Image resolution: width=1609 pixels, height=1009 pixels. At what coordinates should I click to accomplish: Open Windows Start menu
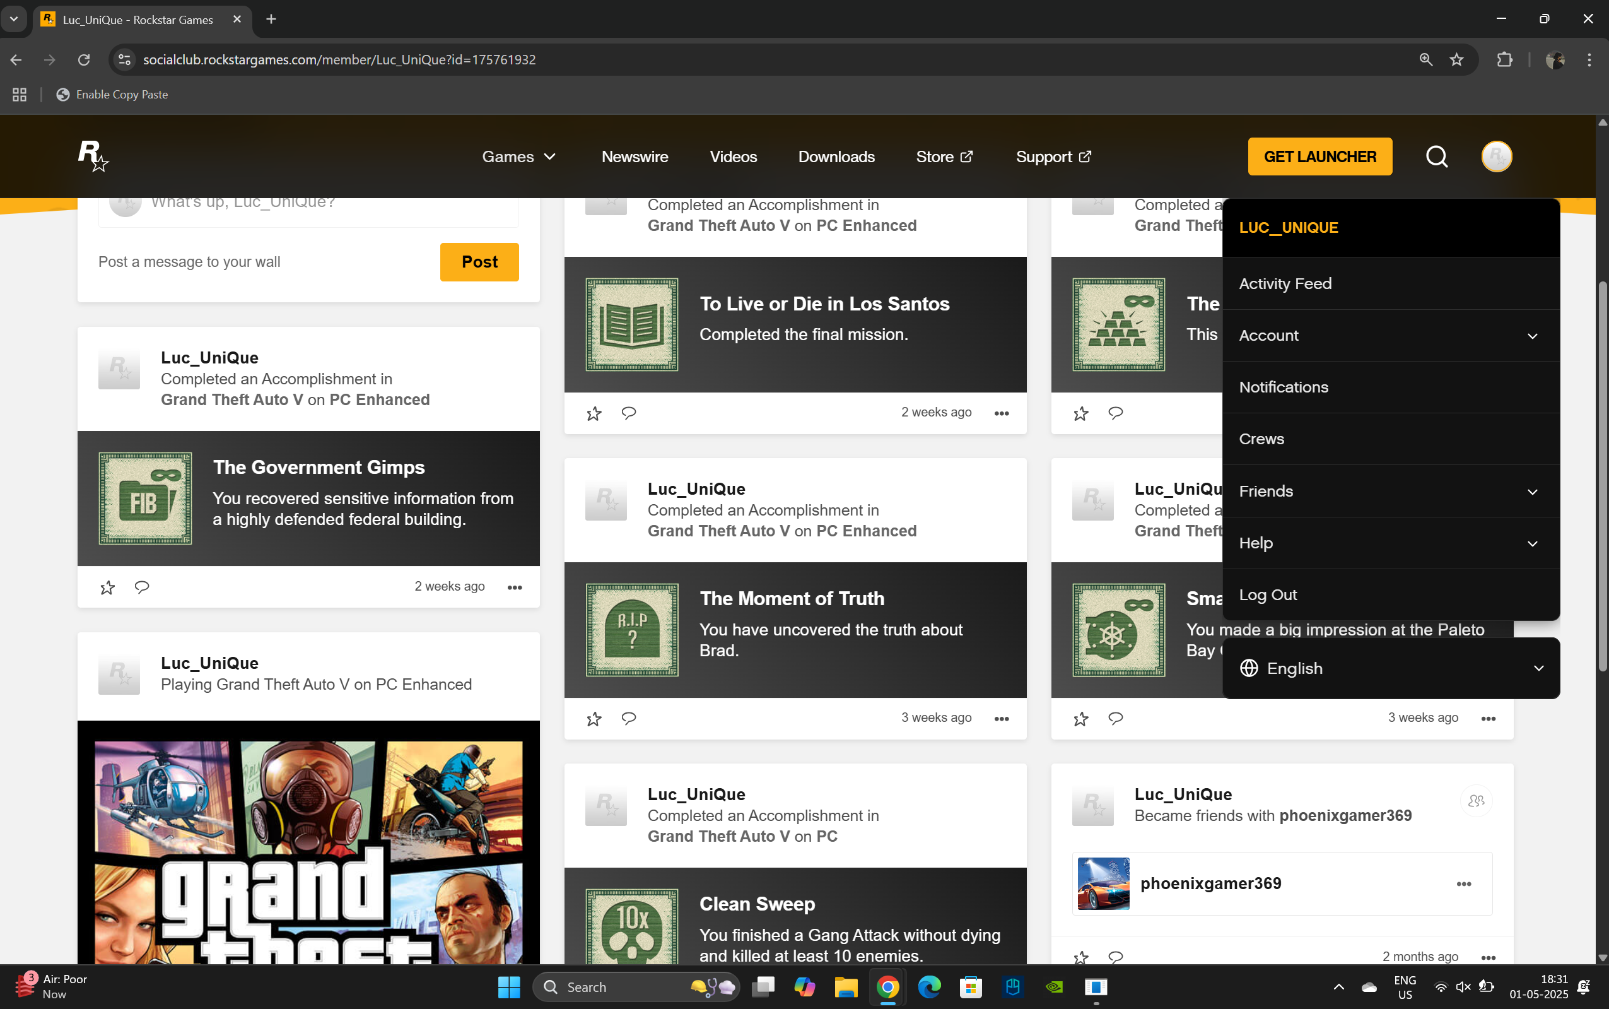(x=509, y=987)
